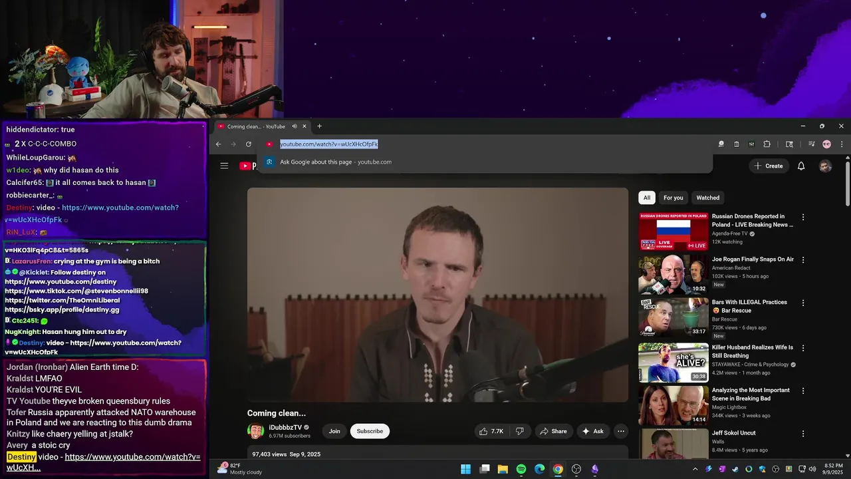Click the Join button
This screenshot has width=851, height=479.
tap(334, 431)
